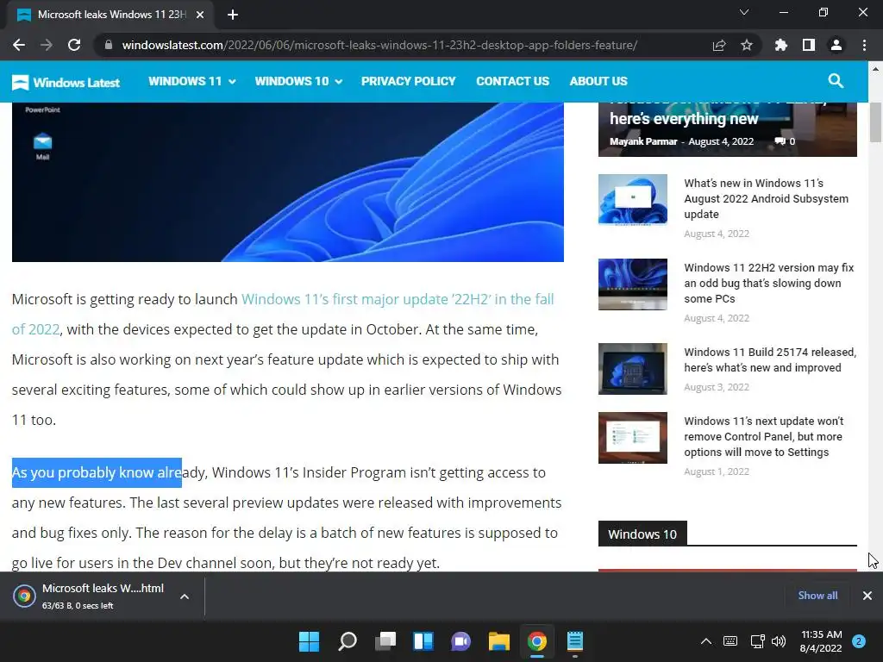Viewport: 883px width, 662px height.
Task: Click the article's Windows 11 desktop image
Action: coord(288,182)
